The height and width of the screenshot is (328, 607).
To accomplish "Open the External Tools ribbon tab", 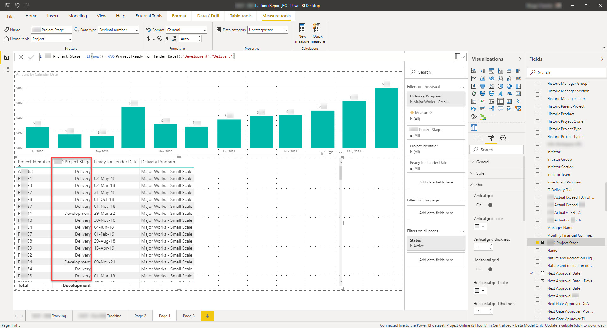I will click(x=149, y=16).
